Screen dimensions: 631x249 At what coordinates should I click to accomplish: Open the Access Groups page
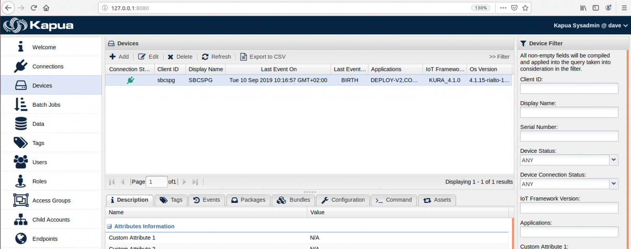point(51,201)
